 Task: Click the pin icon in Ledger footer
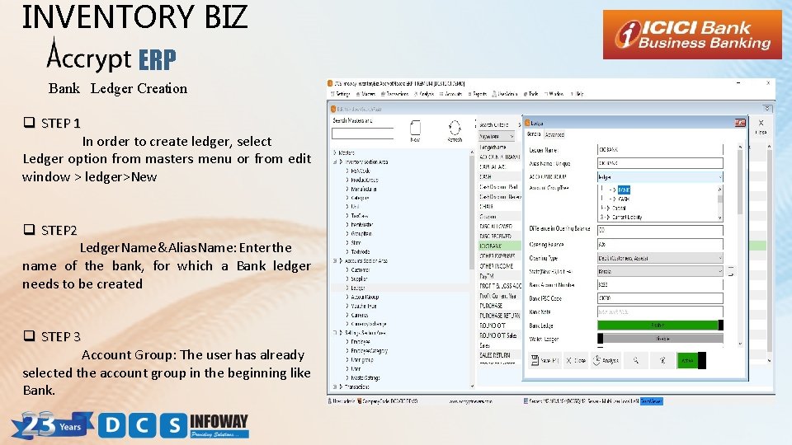(x=662, y=360)
